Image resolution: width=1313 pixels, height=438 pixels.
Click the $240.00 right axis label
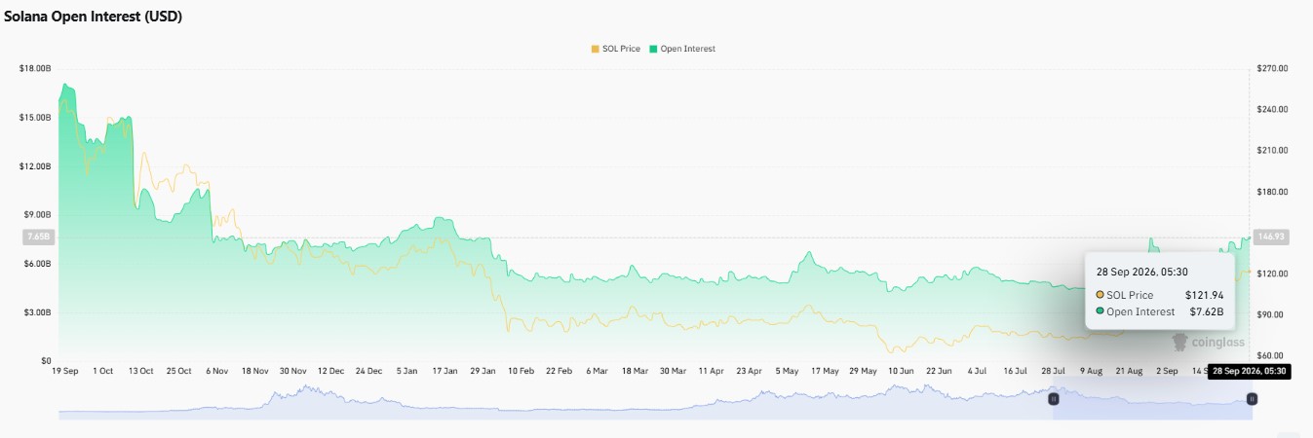(1273, 109)
